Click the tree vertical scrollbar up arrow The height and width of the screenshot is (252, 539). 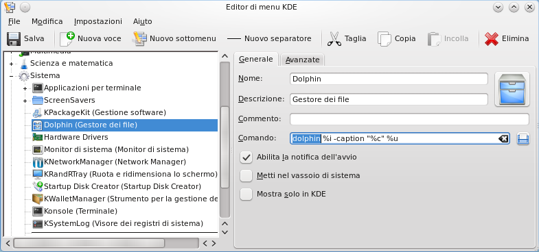point(225,56)
